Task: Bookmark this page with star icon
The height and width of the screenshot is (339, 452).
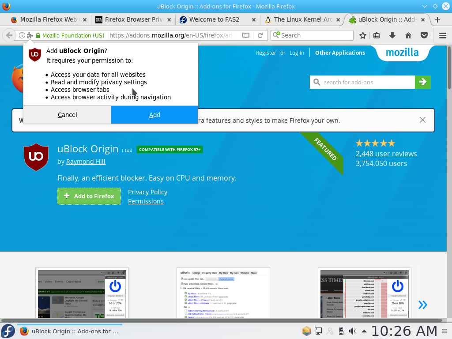Action: click(363, 35)
